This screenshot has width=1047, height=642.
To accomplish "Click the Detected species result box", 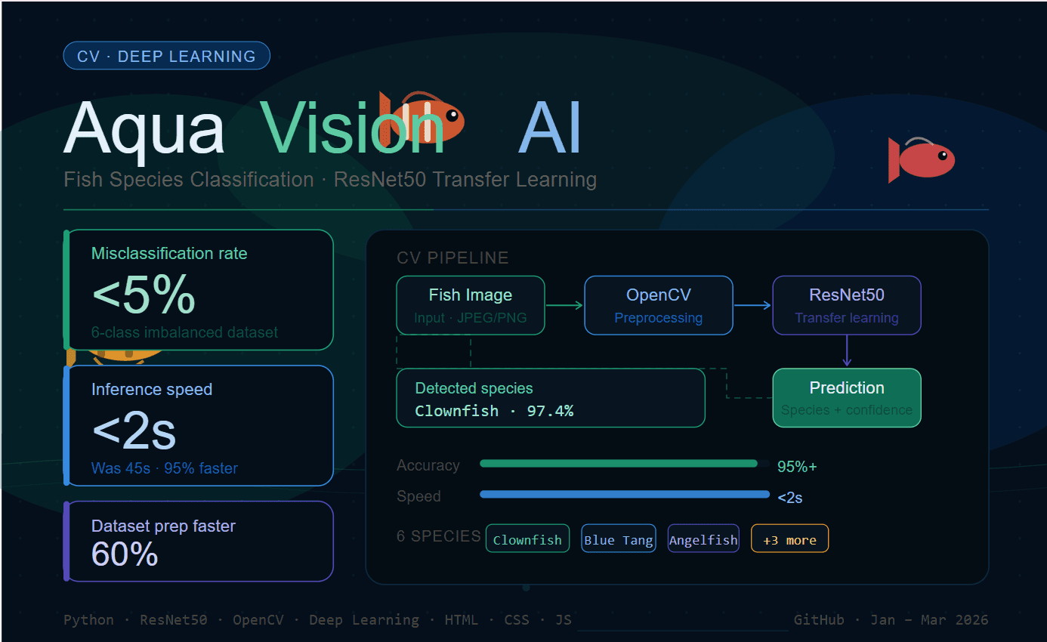I will pos(551,398).
